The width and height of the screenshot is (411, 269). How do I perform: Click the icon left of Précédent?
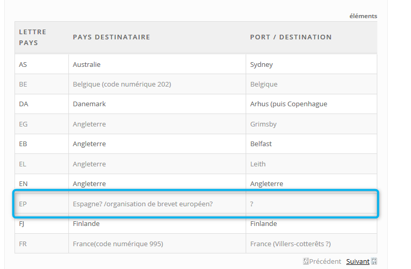(x=306, y=262)
